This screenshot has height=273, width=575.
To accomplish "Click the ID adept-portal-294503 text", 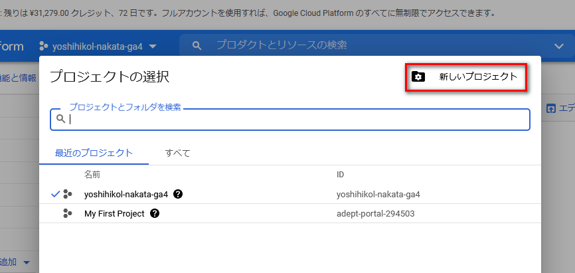I will (376, 214).
